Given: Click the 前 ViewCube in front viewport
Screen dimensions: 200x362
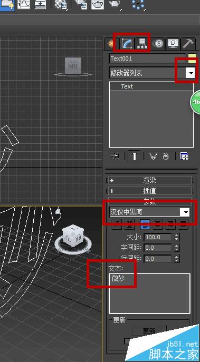Looking at the screenshot, I should click(73, 66).
